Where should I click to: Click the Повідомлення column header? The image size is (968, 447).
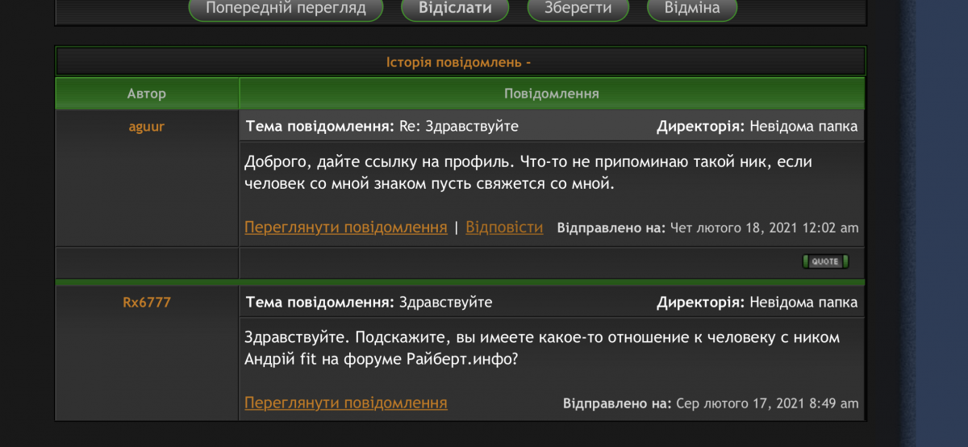[552, 94]
